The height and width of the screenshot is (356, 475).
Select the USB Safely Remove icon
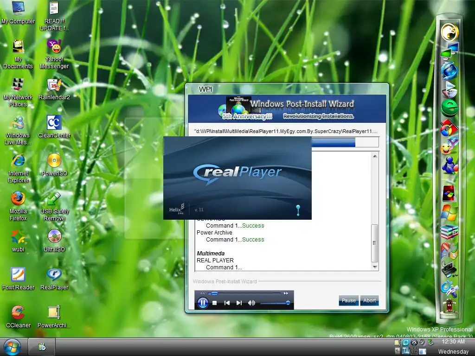click(x=54, y=206)
